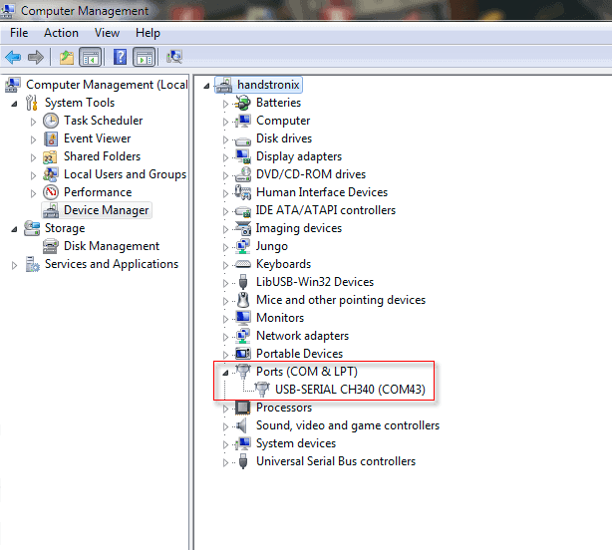
Task: Open the Help toolbar icon with question mark
Action: pos(120,57)
